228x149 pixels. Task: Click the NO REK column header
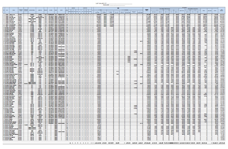(x=51, y=10)
